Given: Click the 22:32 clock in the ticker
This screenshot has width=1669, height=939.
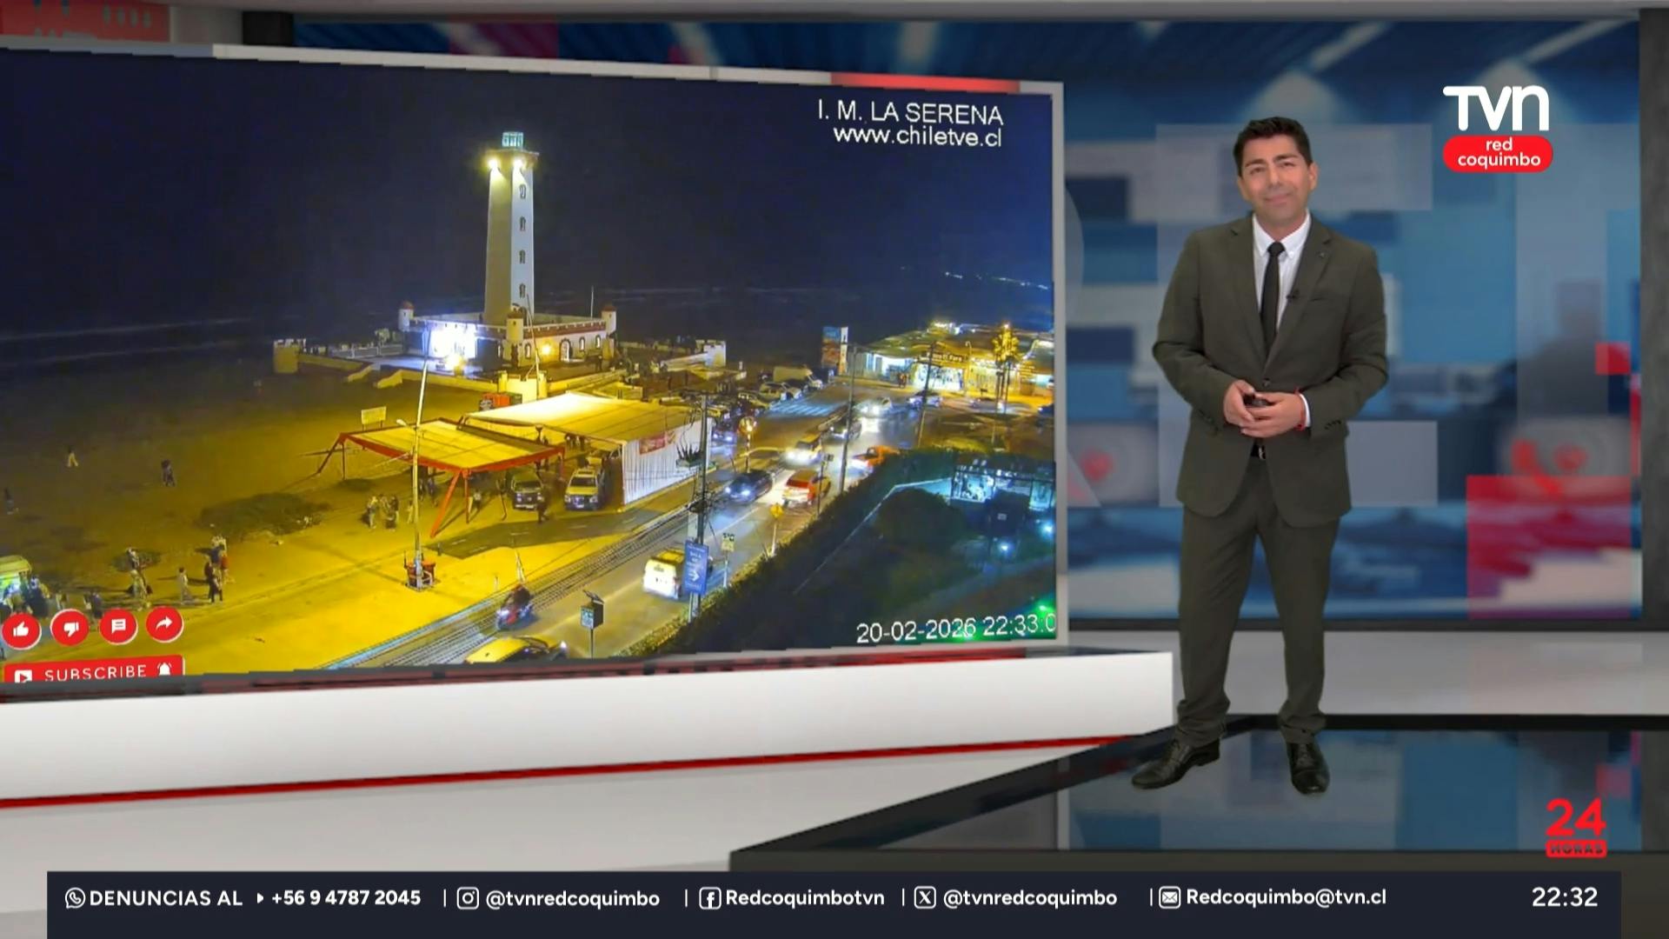Looking at the screenshot, I should [1565, 897].
